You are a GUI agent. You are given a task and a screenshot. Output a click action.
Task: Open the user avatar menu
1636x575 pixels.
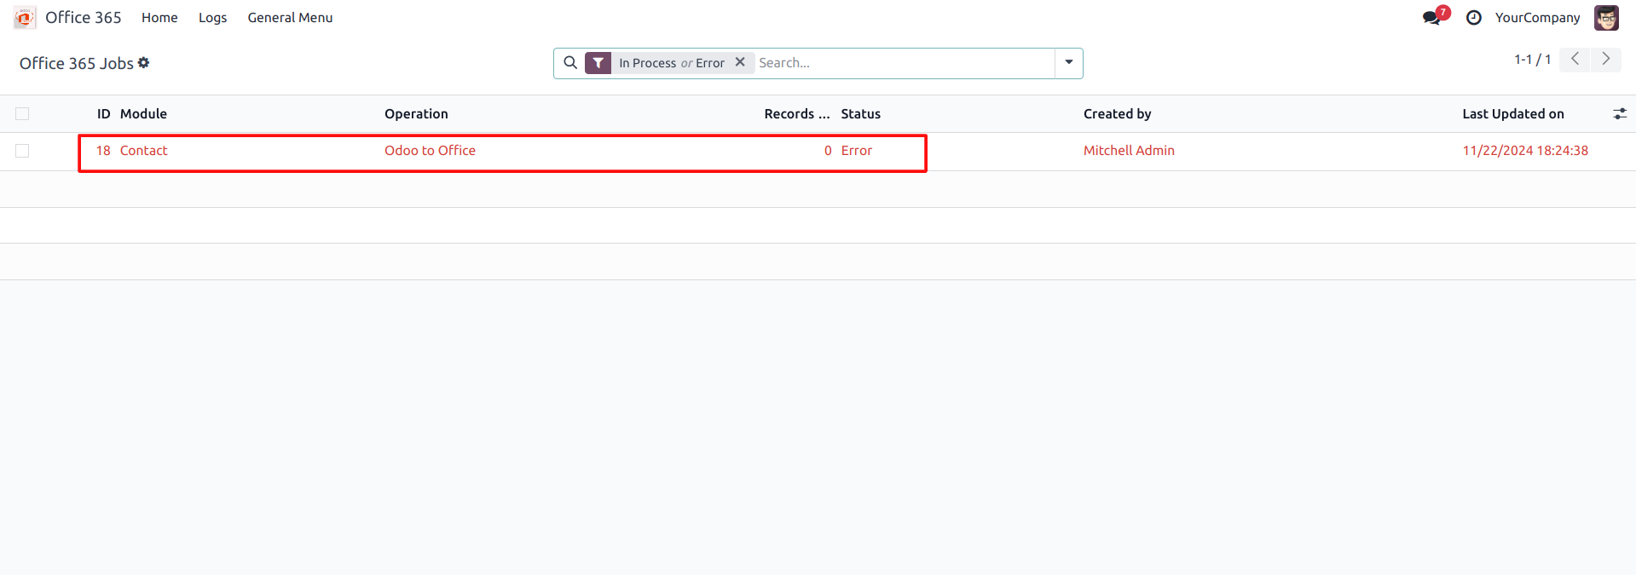(x=1606, y=18)
